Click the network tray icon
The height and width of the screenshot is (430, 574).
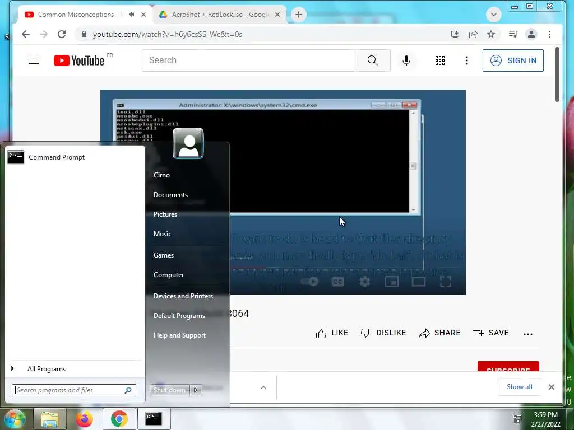(x=517, y=419)
